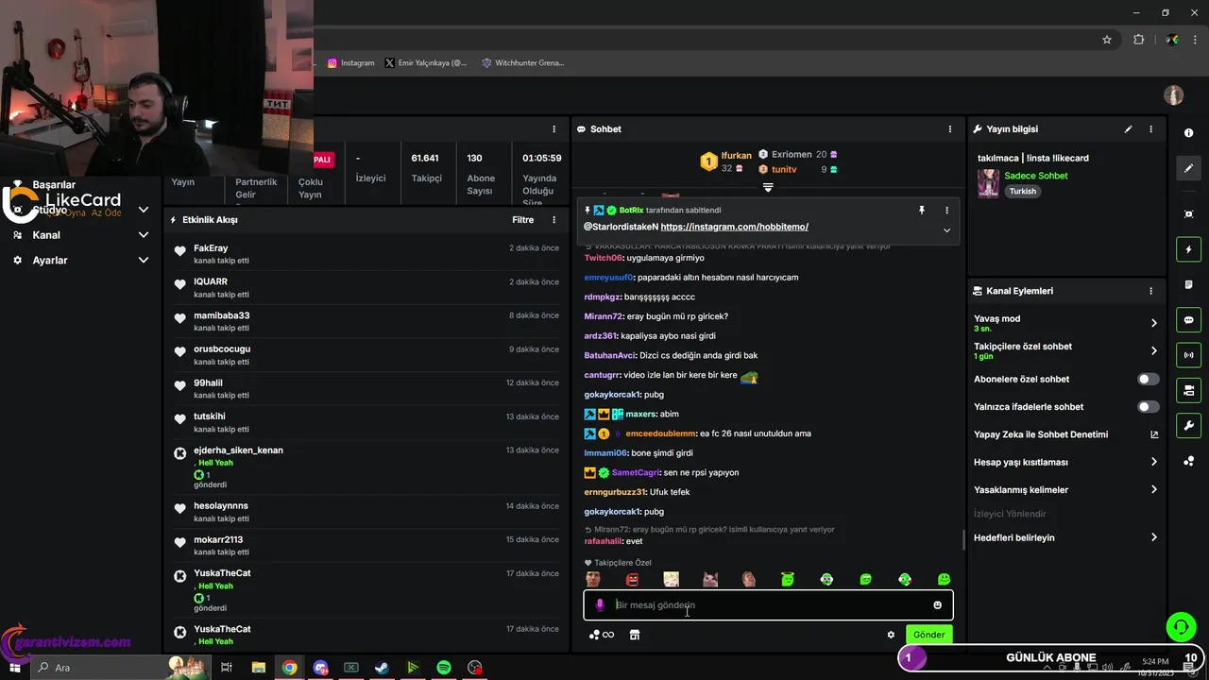Click top gifter Ifurkan in leaderboard
Image resolution: width=1209 pixels, height=680 pixels.
737,155
